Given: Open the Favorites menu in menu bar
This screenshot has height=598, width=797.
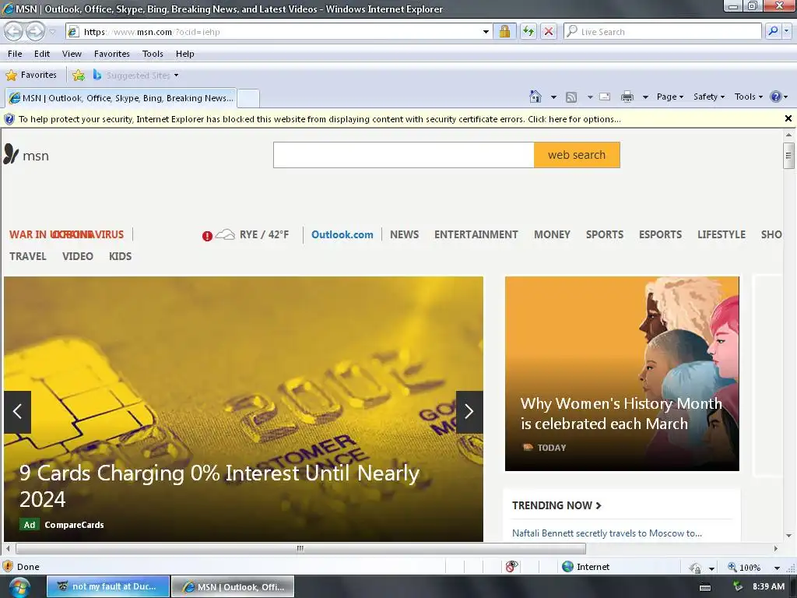Looking at the screenshot, I should (x=112, y=54).
